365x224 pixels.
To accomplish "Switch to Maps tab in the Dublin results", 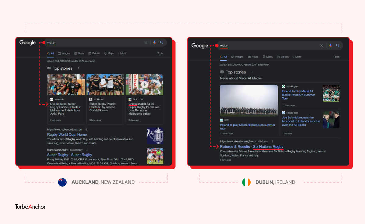I will click(x=267, y=57).
